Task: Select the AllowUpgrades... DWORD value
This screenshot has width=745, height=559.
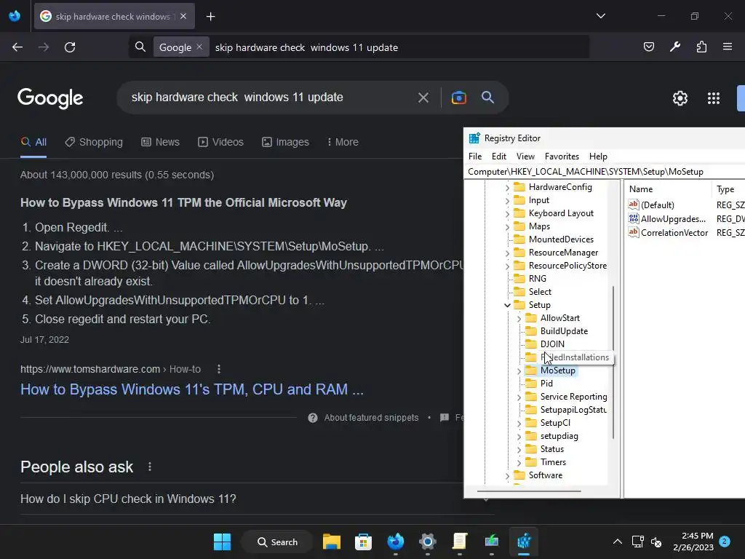Action: (x=673, y=219)
